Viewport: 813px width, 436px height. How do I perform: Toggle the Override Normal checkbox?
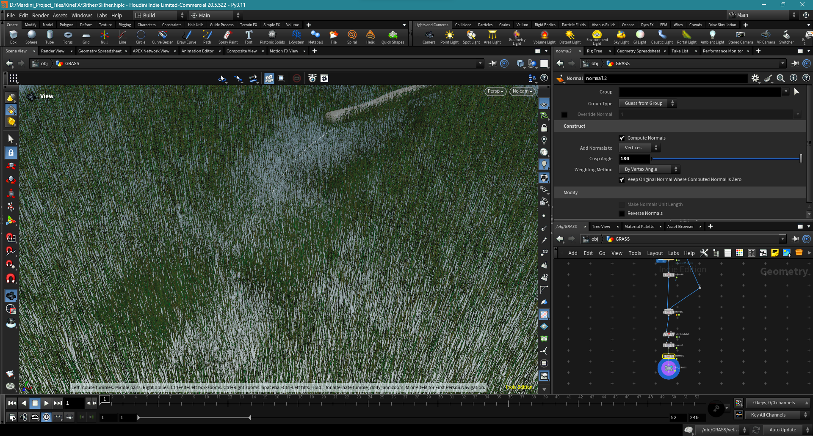(x=564, y=115)
